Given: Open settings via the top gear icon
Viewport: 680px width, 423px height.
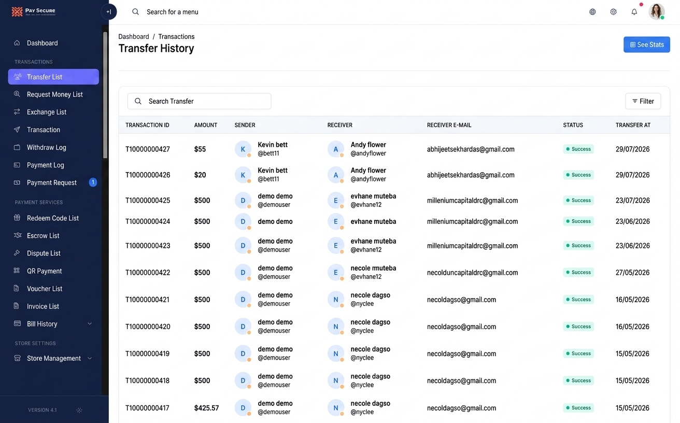Looking at the screenshot, I should (613, 12).
